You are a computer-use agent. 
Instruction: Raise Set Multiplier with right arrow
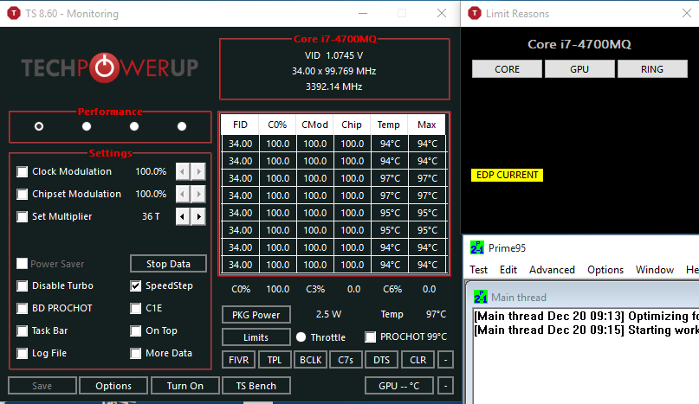tap(198, 216)
